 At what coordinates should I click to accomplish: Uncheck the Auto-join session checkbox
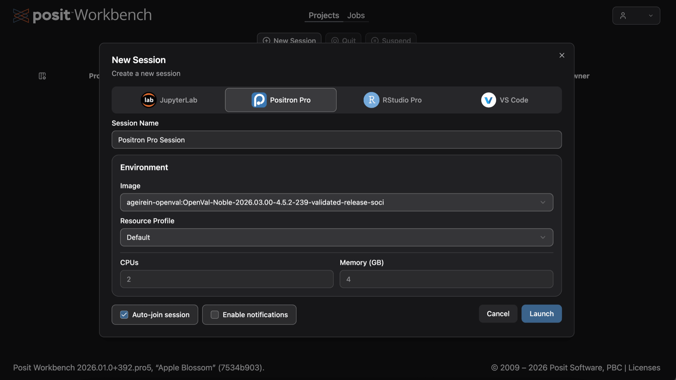click(x=124, y=315)
